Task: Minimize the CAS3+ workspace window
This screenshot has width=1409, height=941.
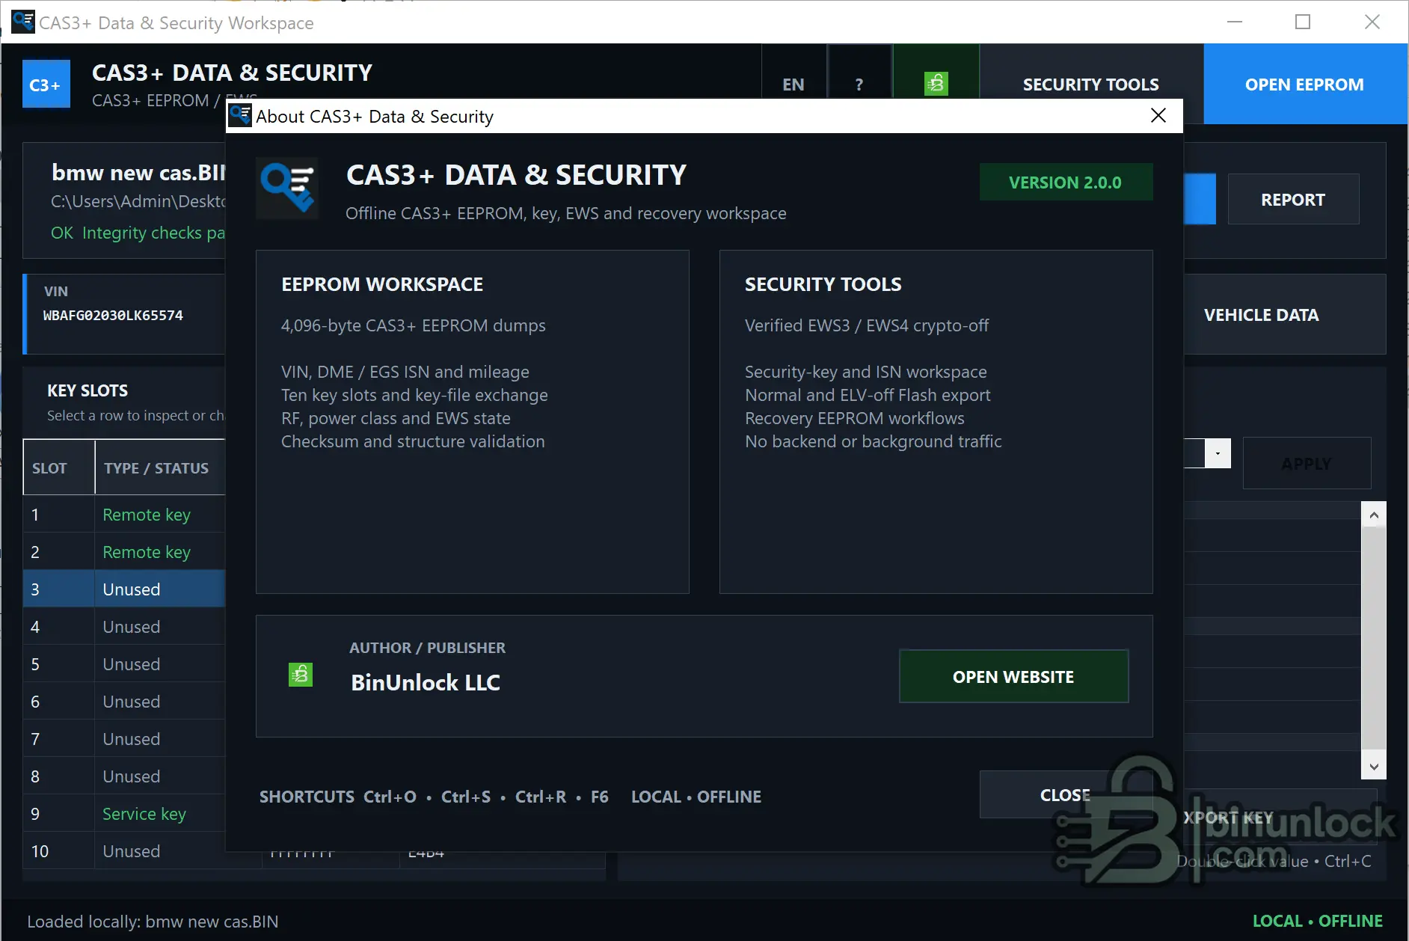Action: point(1235,22)
